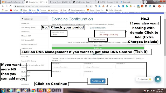Select the Shopping Cart - QIW tab
The width and height of the screenshot is (166, 93).
point(36,2)
